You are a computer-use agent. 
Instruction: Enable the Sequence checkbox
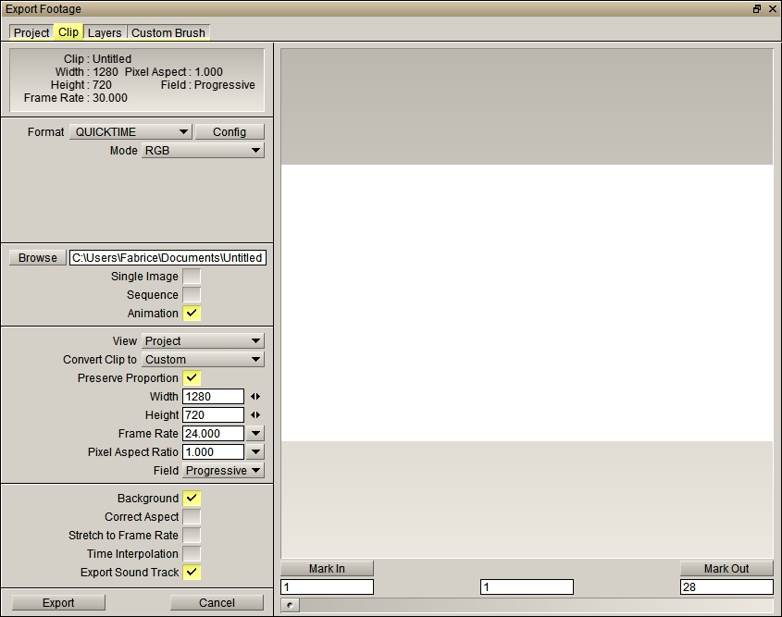192,294
